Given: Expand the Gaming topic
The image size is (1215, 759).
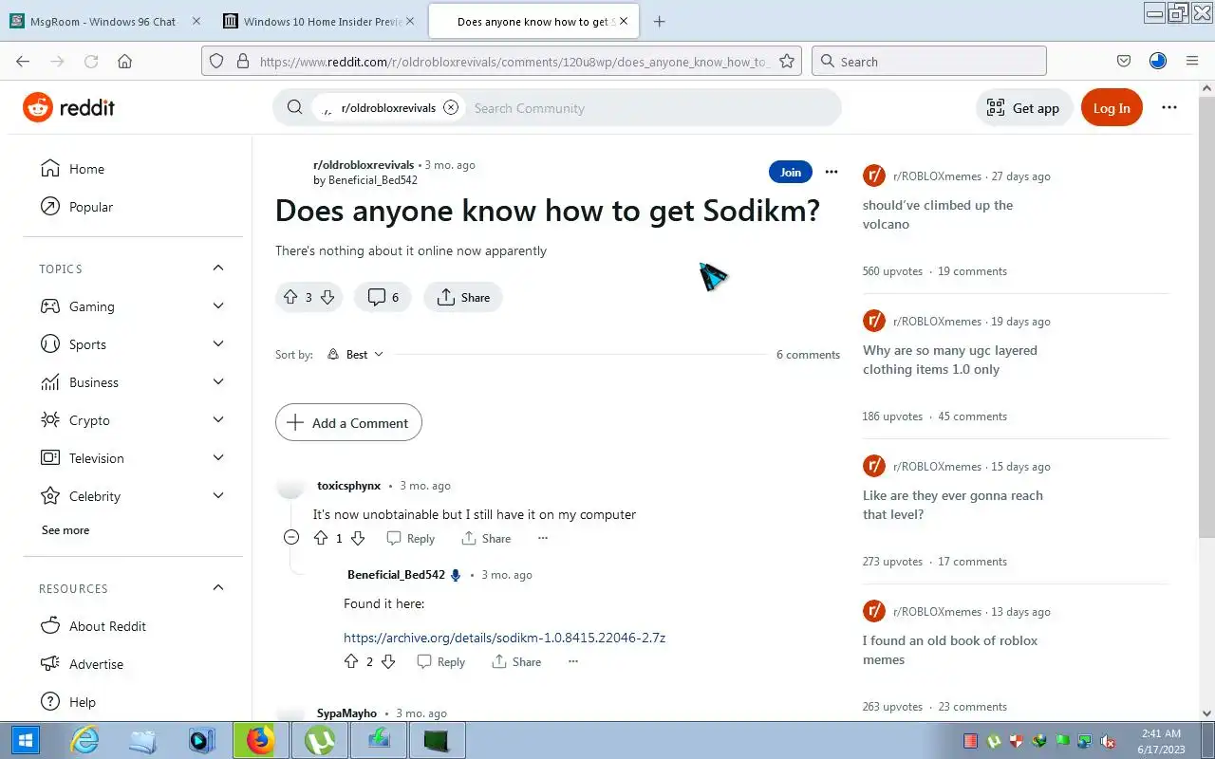Looking at the screenshot, I should pos(218,305).
